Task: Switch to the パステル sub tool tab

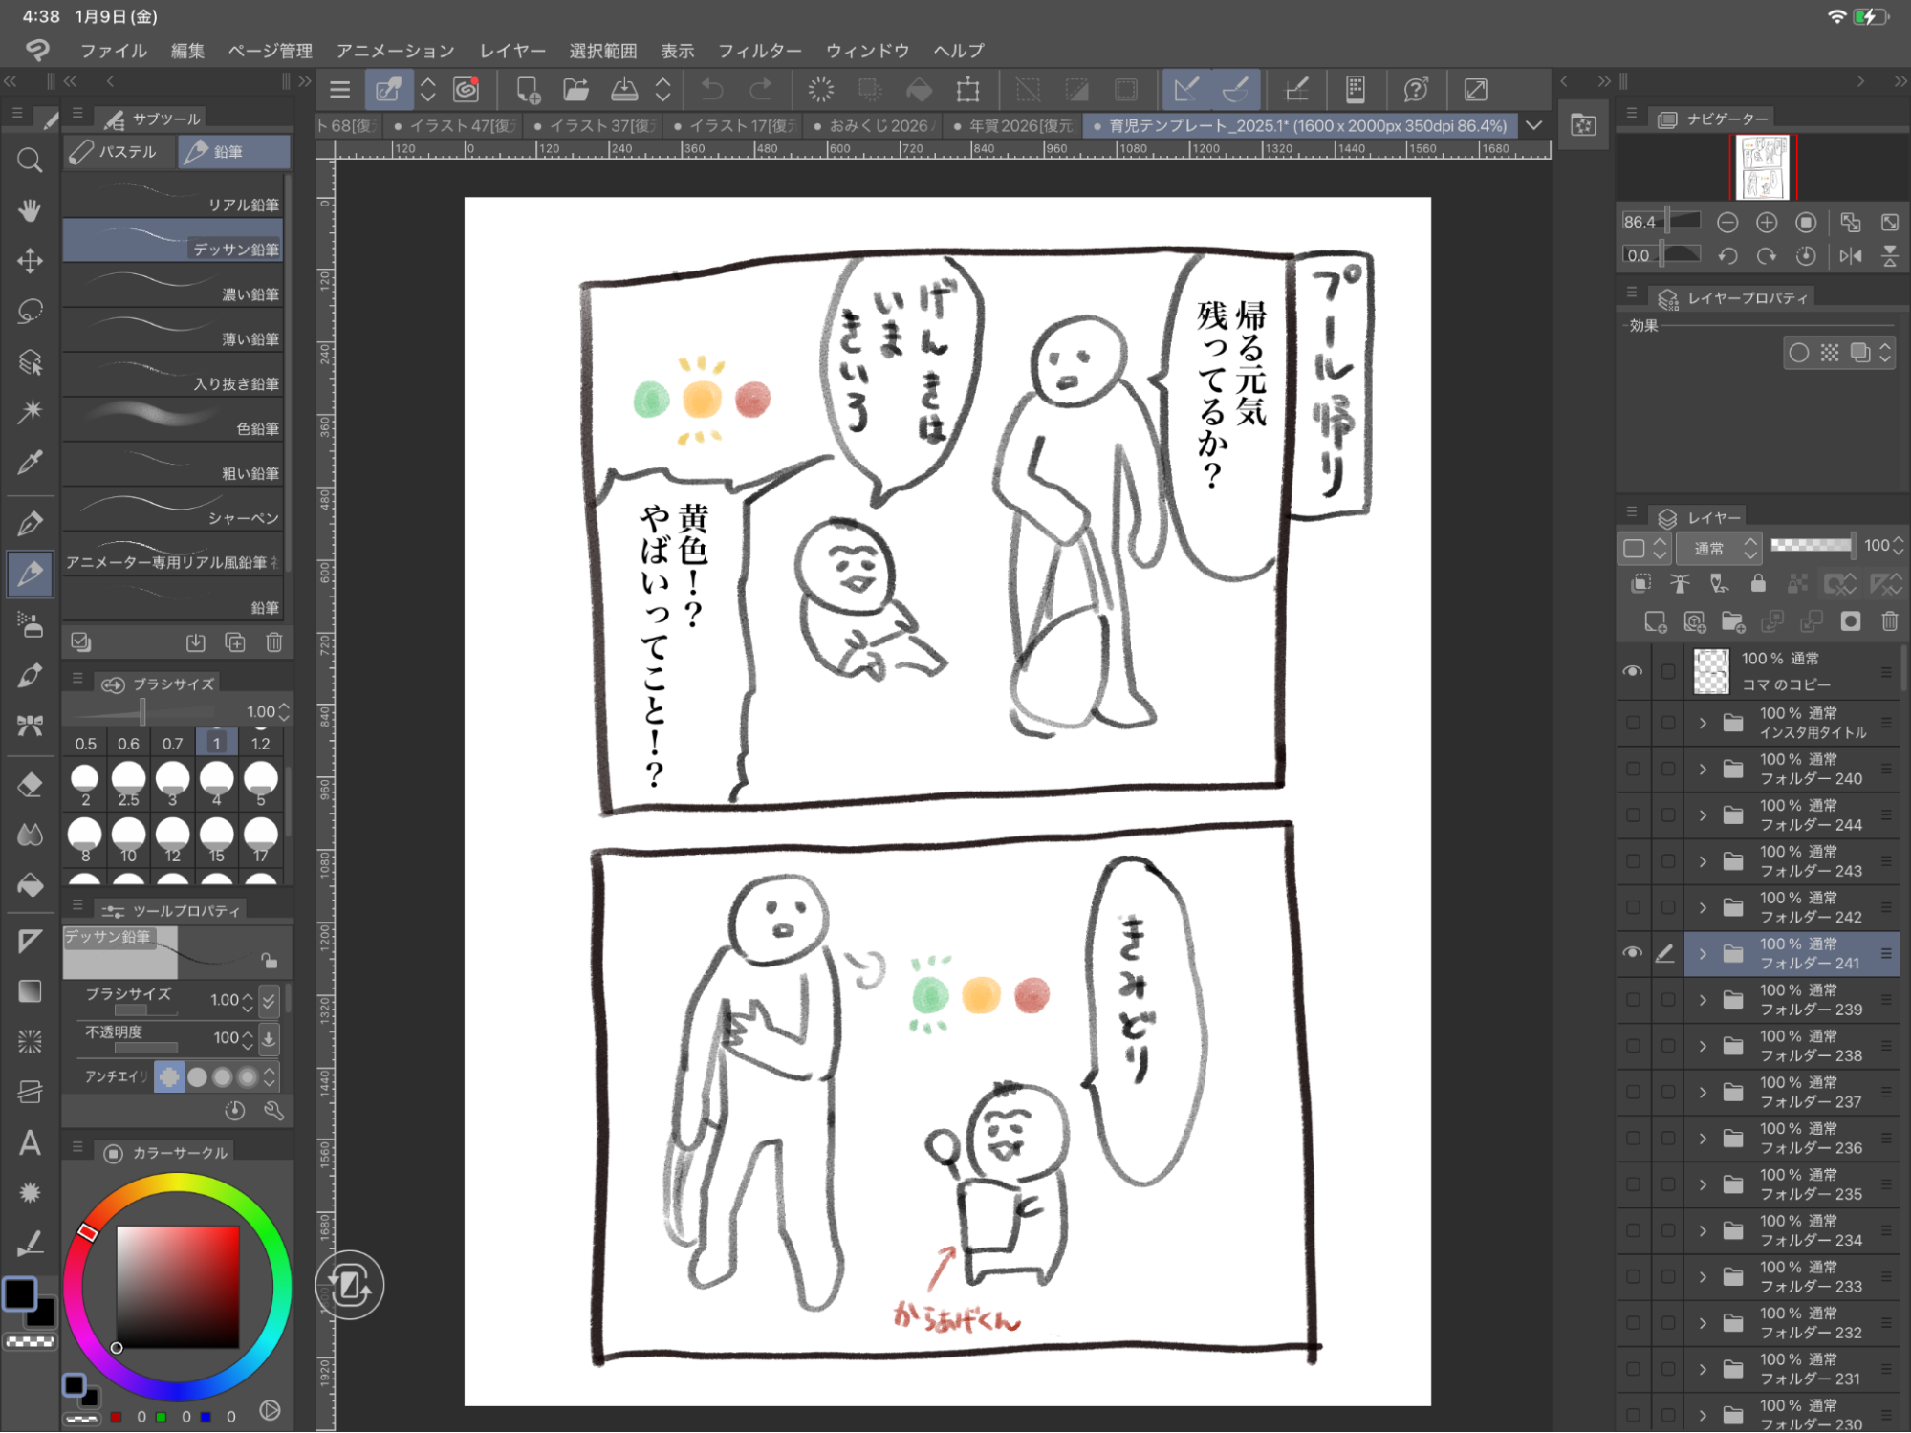Action: pyautogui.click(x=119, y=152)
